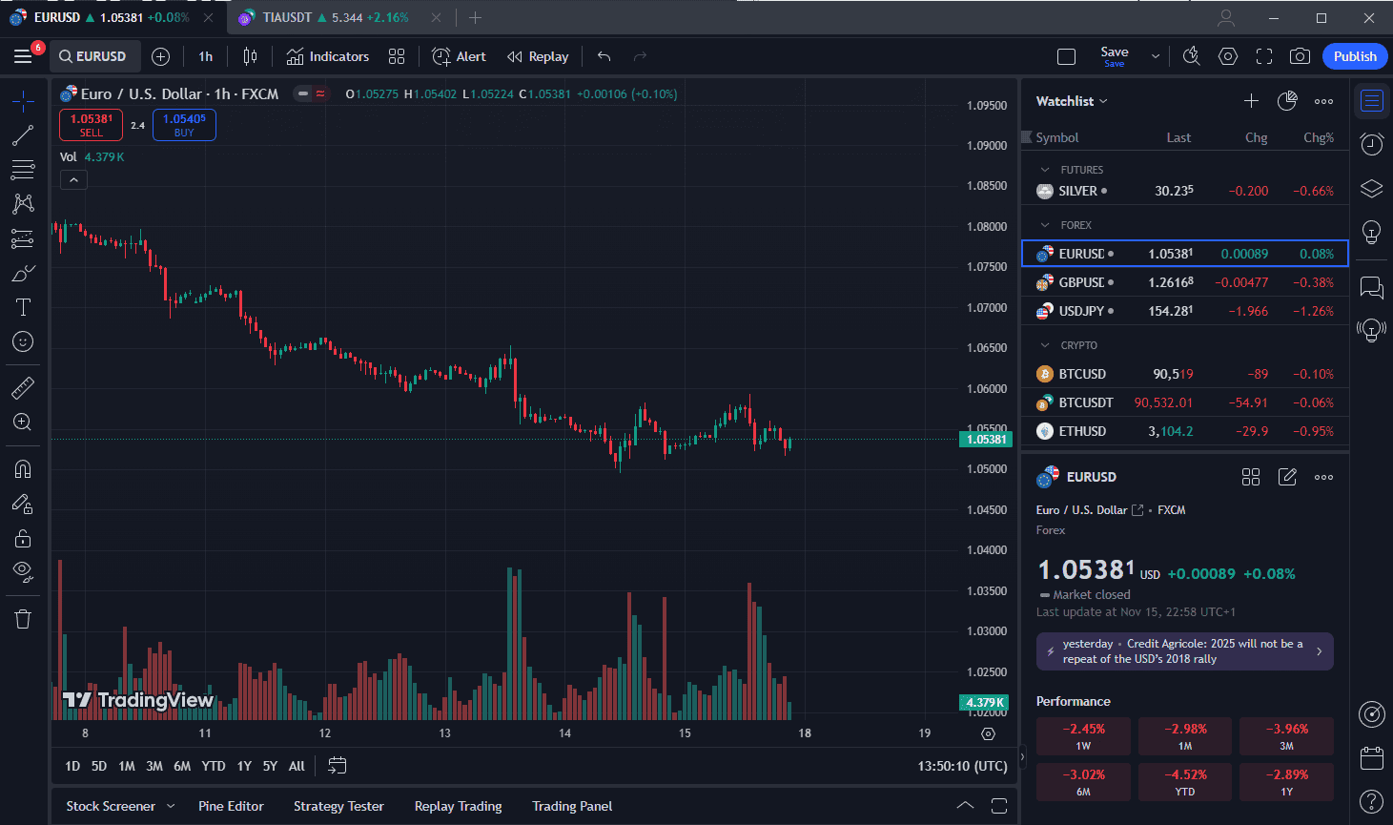Open the Strategy Tester panel
This screenshot has height=825, width=1393.
point(338,806)
